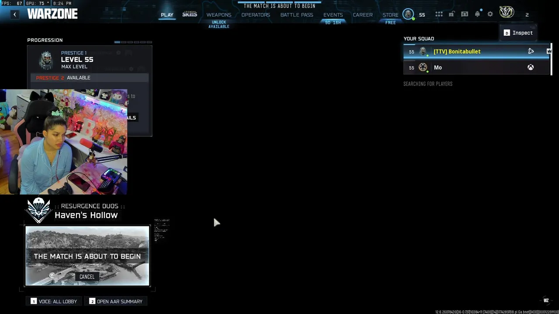The height and width of the screenshot is (314, 559).
Task: Click the unlocked padlock icon in header
Action: (x=452, y=14)
